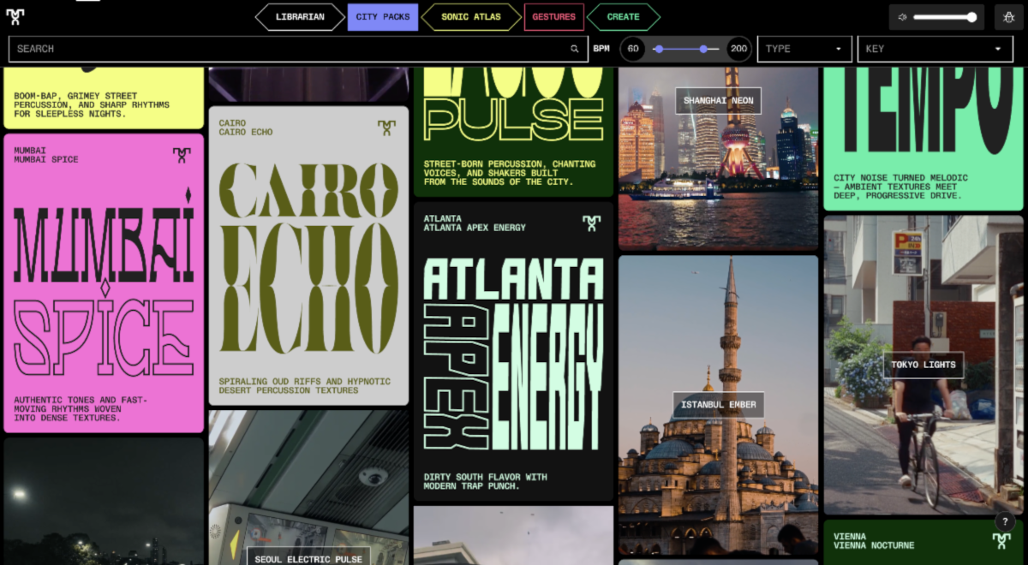Click 'Dirty South flavor with modern trap punch' text

[x=485, y=481]
